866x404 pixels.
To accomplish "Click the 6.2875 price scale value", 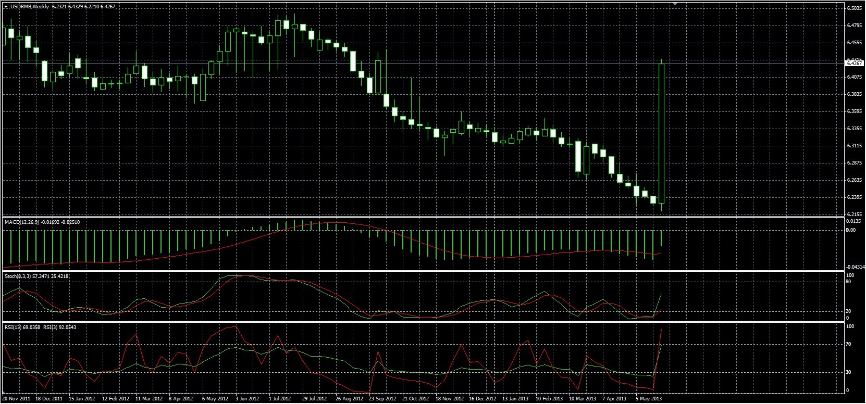I will coord(854,163).
